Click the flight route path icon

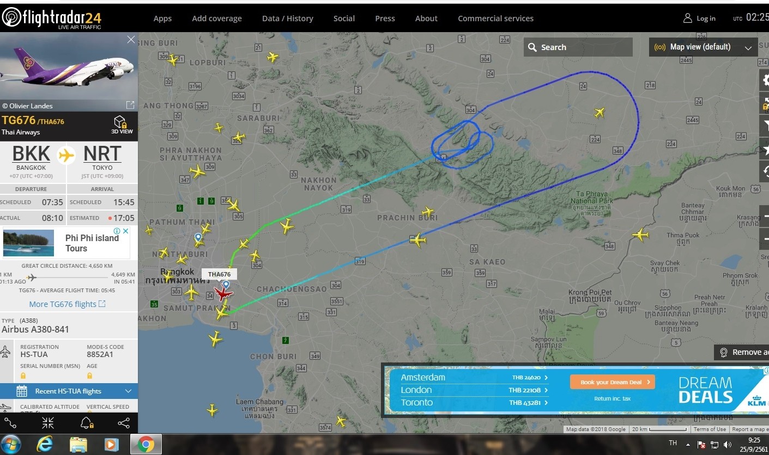[10, 423]
